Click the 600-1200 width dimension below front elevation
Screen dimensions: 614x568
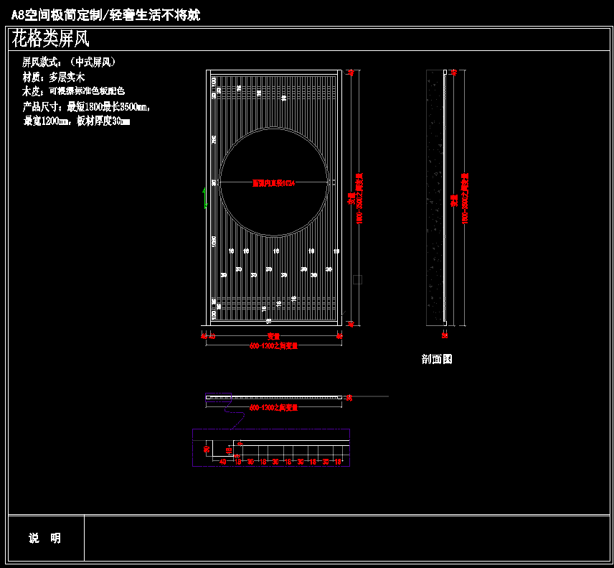click(273, 346)
